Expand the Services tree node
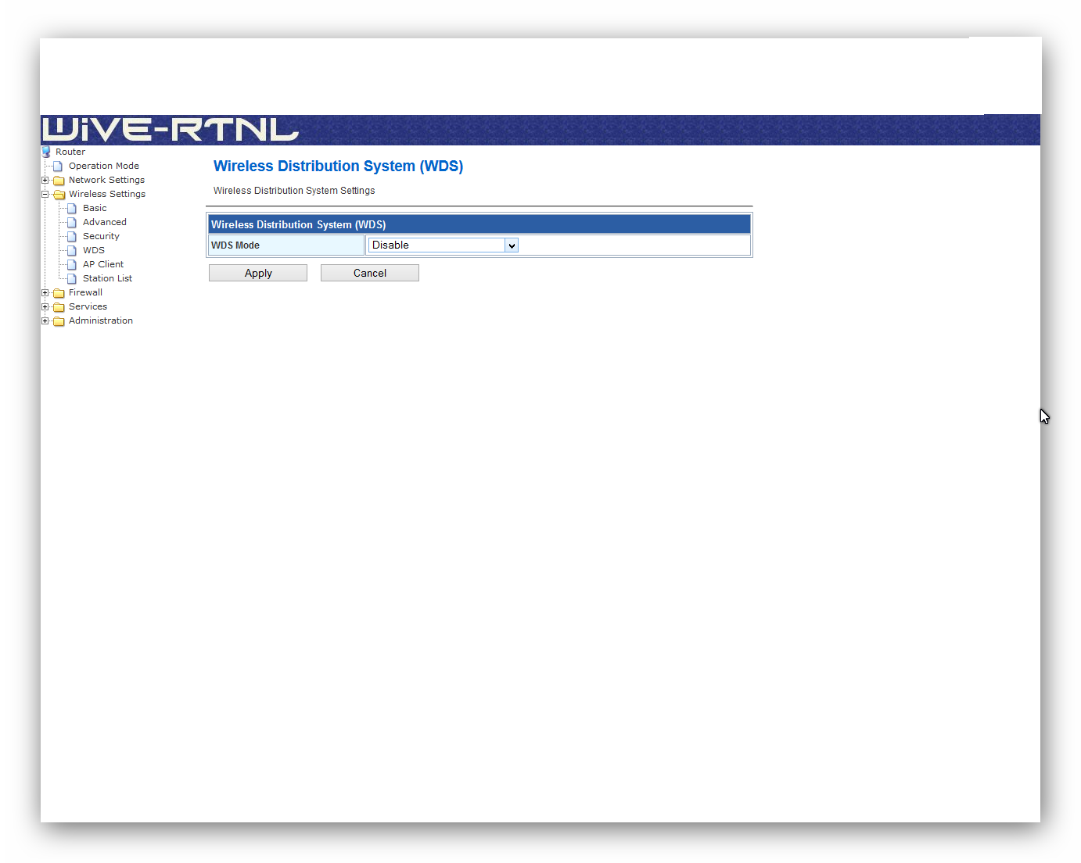1081x863 pixels. [x=45, y=306]
